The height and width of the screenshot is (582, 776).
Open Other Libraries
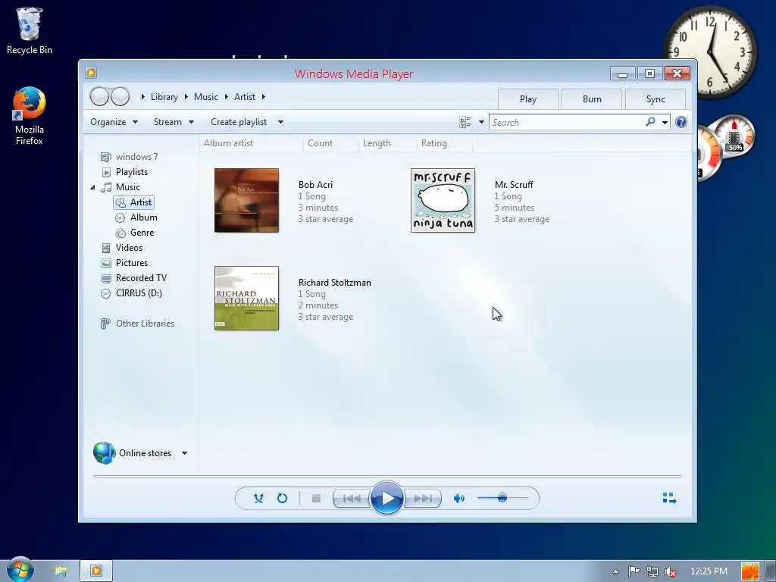click(138, 324)
